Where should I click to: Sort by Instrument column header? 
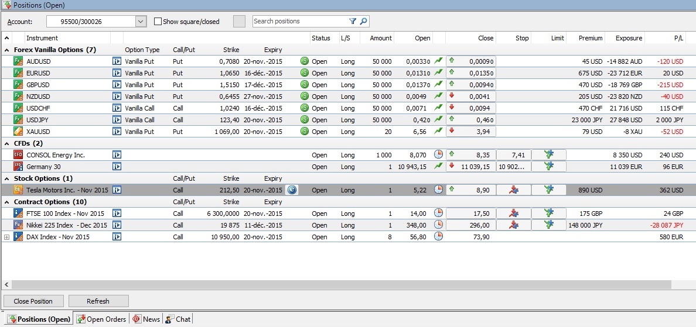(x=67, y=38)
